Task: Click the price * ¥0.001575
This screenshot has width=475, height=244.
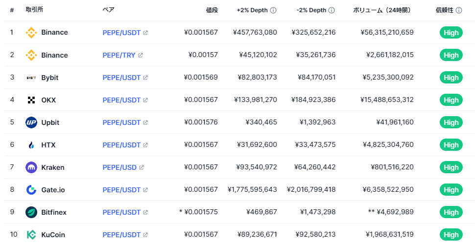Action: [x=198, y=212]
